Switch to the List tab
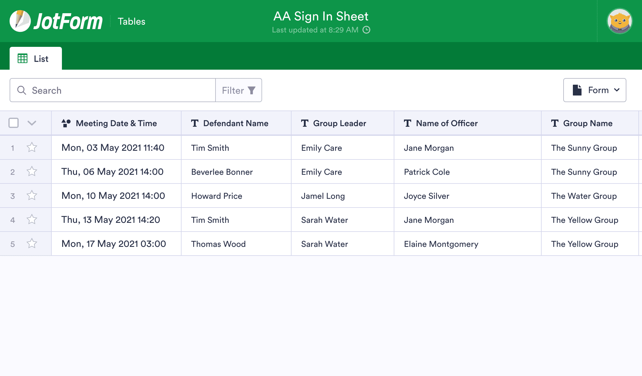Viewport: 642px width, 376px height. tap(41, 58)
